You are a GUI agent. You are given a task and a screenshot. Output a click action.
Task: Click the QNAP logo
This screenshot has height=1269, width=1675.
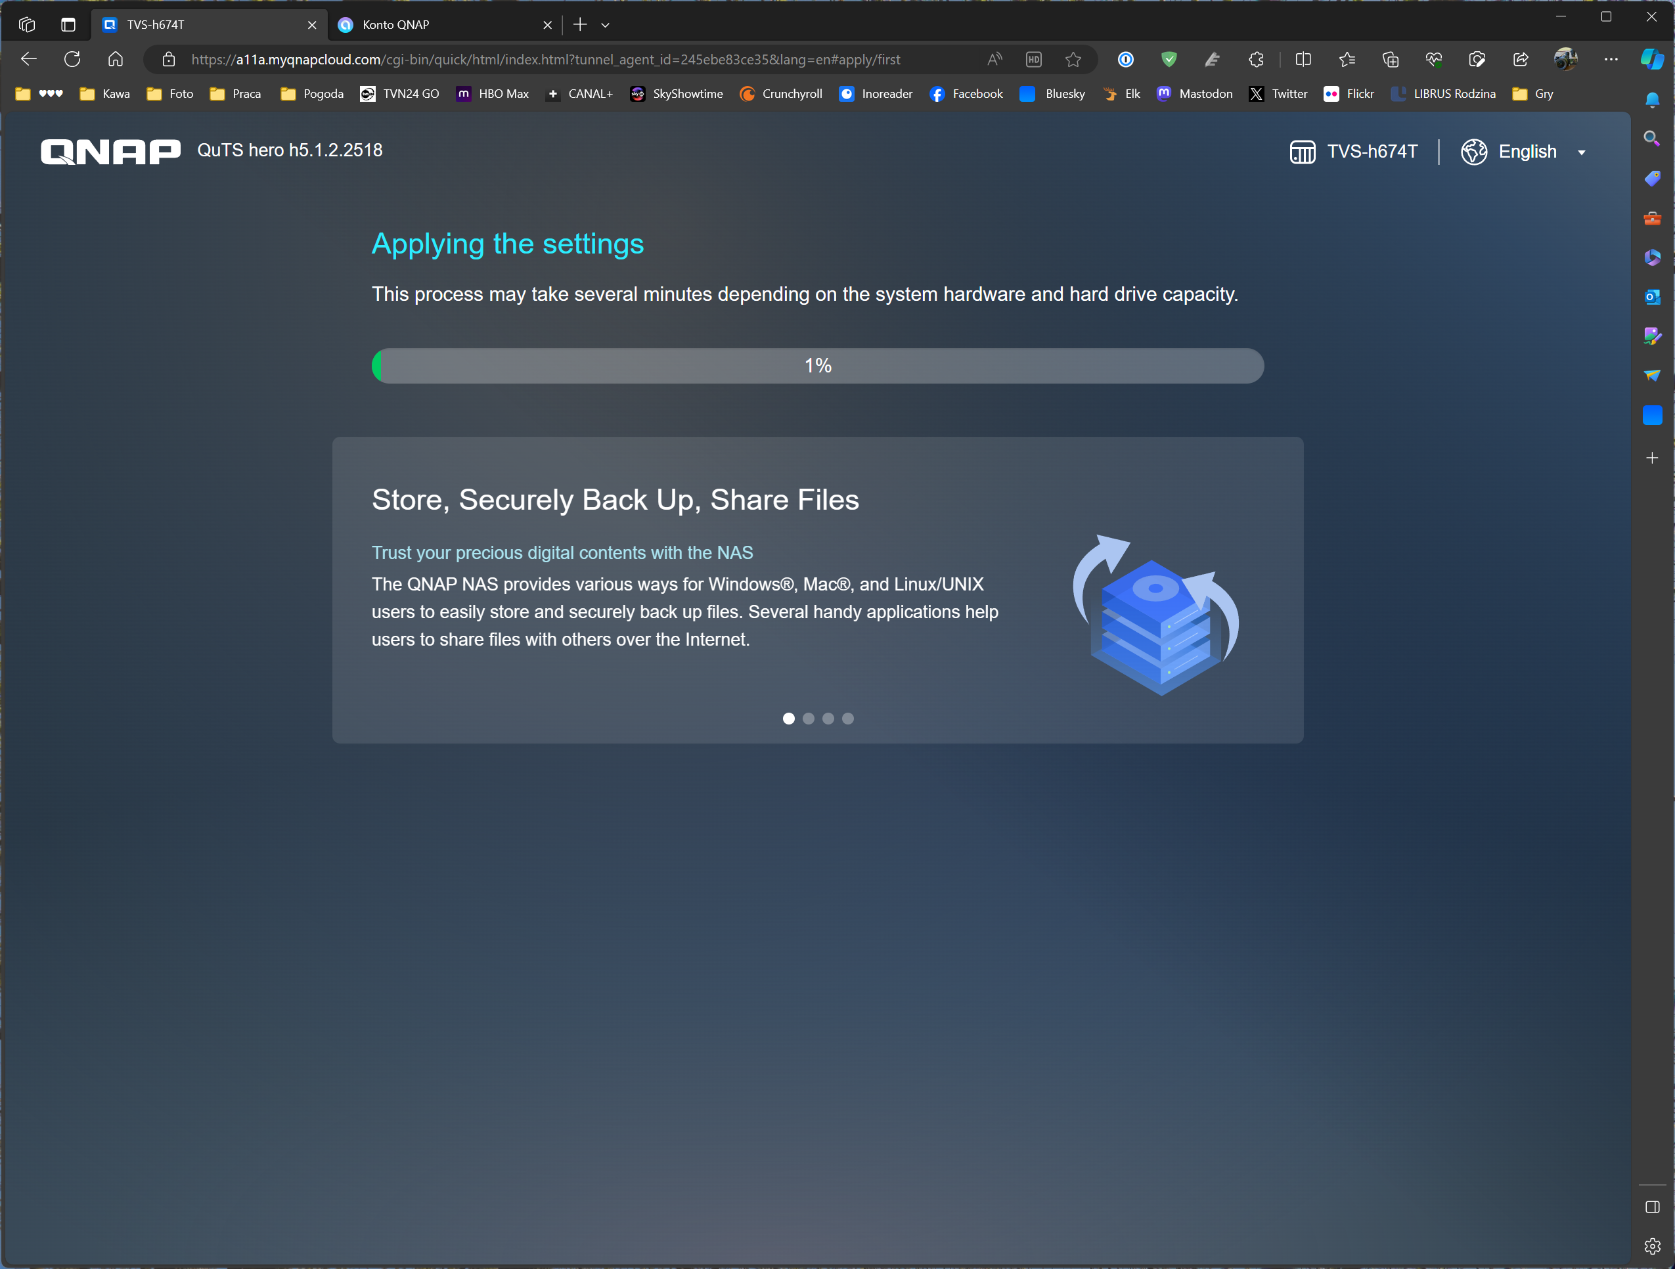[x=110, y=152]
